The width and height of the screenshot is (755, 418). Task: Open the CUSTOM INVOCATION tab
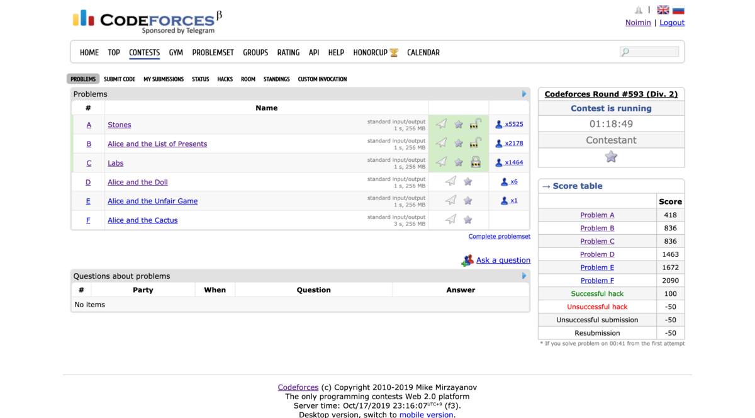tap(322, 79)
